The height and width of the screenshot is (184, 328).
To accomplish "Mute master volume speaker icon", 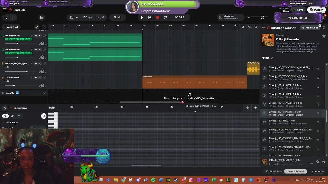I will click(x=248, y=17).
